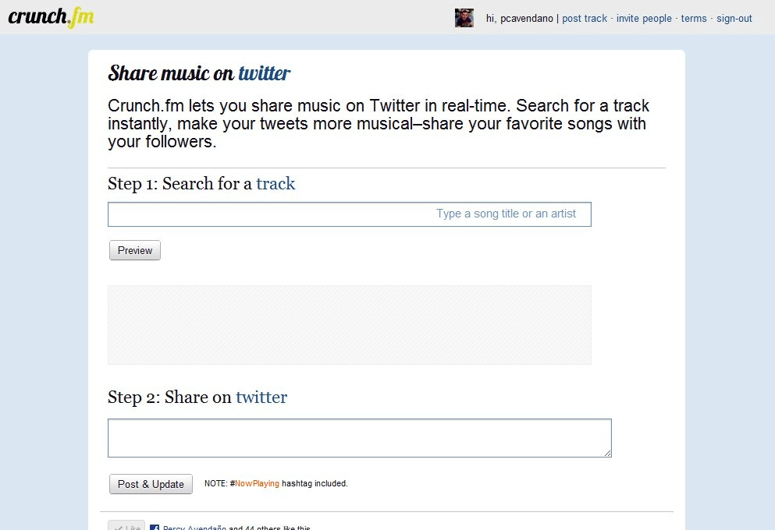The height and width of the screenshot is (530, 775).
Task: Sign out via the sign-out link
Action: [x=734, y=19]
